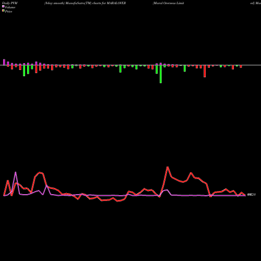Click the first purple peak of volume line
Viewport: 261px width, 261px height.
16,172
